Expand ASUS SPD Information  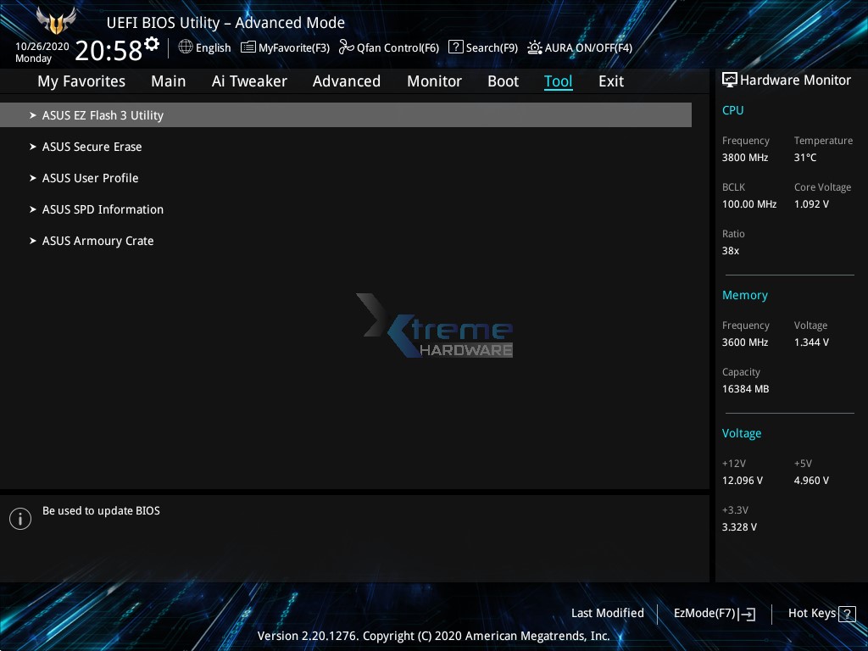103,209
